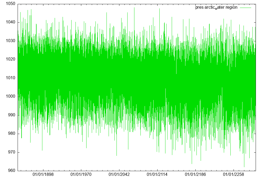Click the y-axis label 1040

click(11, 22)
